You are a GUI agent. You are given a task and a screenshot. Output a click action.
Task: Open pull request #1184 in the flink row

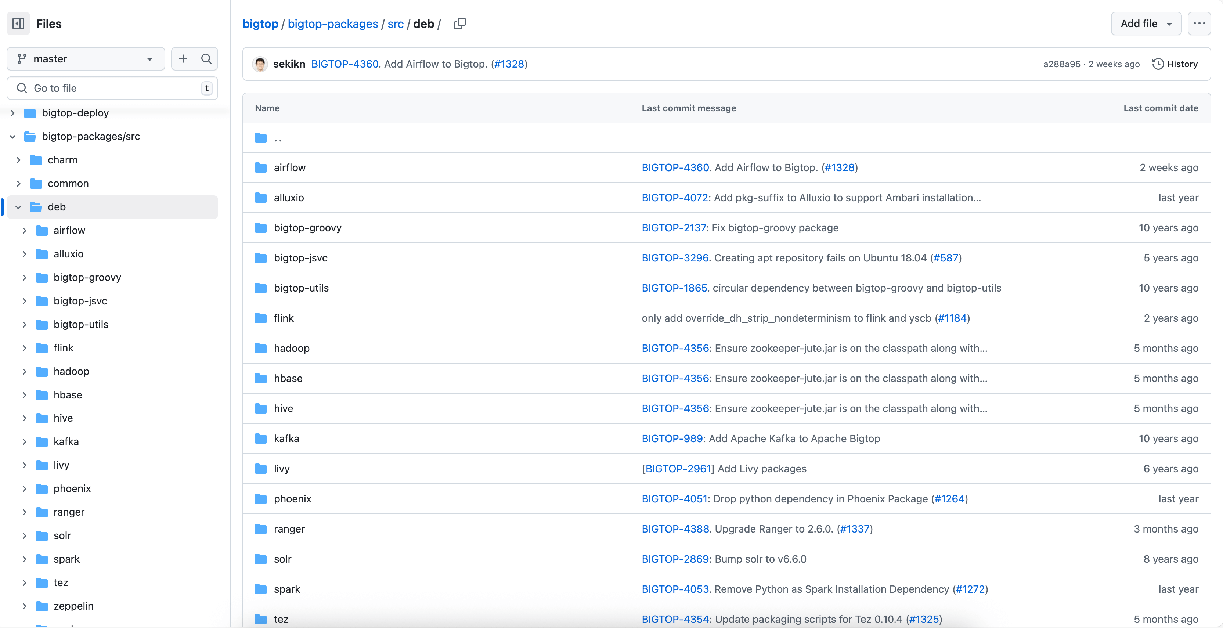pyautogui.click(x=952, y=318)
